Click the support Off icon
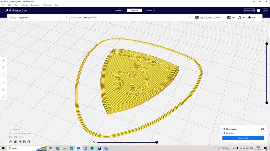Viewport: 270px width, 151px height. 240,18
